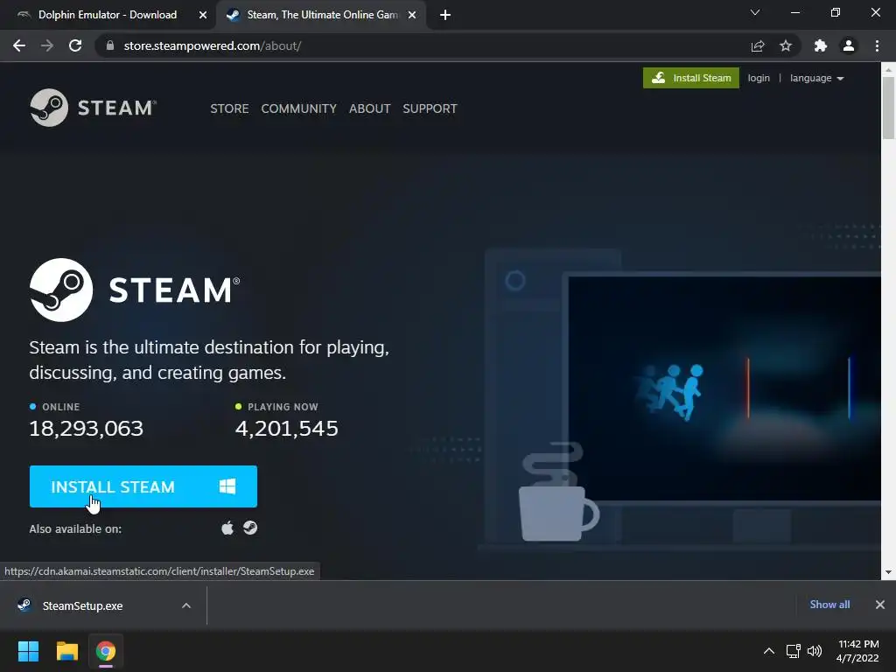Close the Dolphin Emulator tab
The height and width of the screenshot is (672, 896).
click(203, 15)
